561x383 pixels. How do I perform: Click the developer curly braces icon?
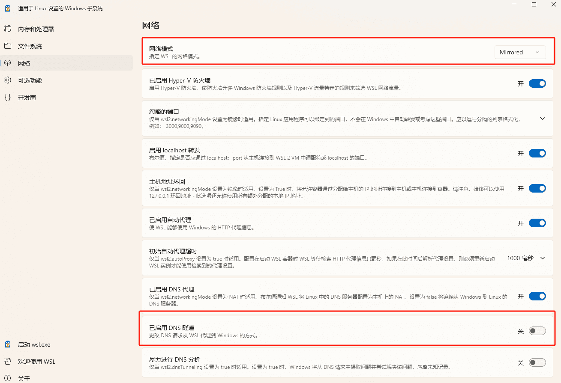(7, 98)
